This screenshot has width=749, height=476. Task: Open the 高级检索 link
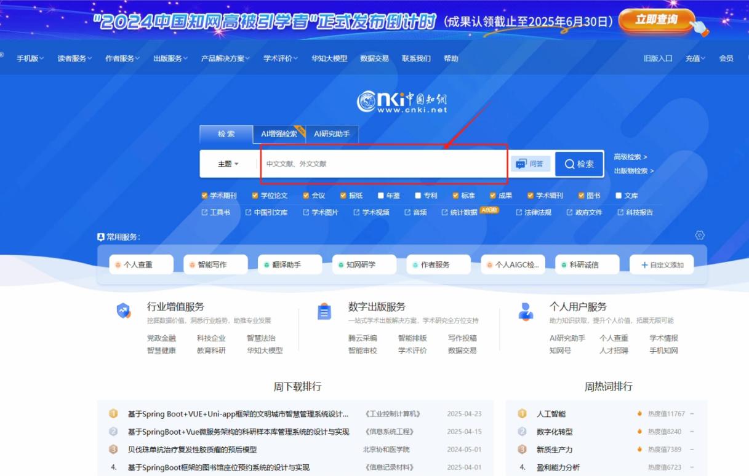click(630, 157)
